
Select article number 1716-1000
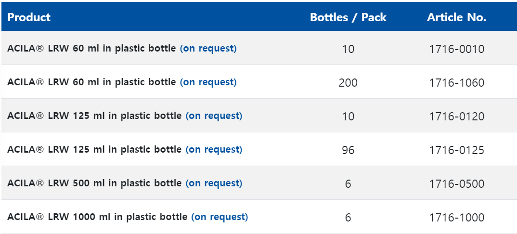[457, 218]
